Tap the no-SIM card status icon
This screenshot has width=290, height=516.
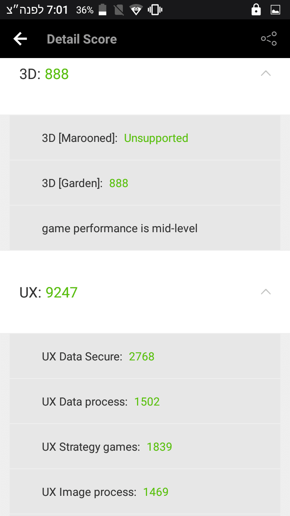pyautogui.click(x=119, y=10)
